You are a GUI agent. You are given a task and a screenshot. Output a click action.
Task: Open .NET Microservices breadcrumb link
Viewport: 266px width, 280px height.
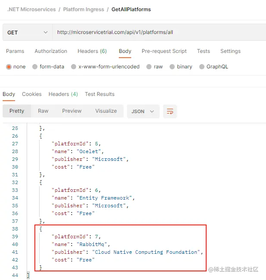pyautogui.click(x=31, y=9)
